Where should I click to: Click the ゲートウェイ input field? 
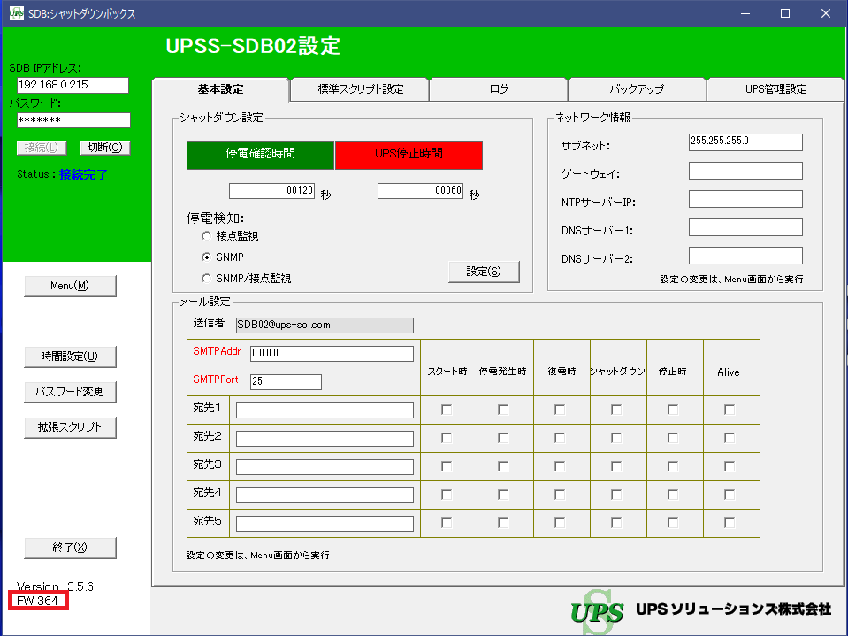pos(745,171)
